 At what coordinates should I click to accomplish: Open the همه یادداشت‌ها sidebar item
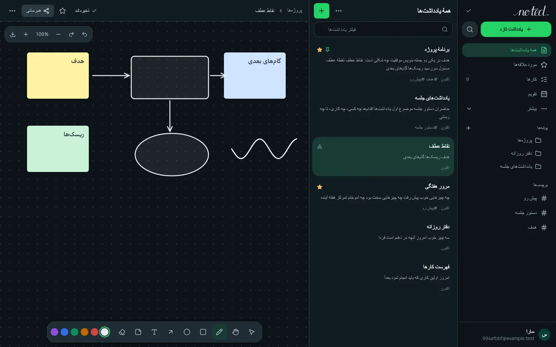pos(507,50)
